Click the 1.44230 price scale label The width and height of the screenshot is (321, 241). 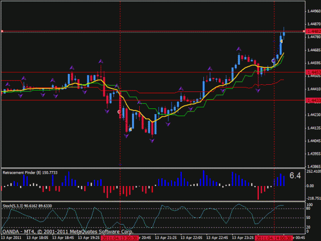[x=314, y=115]
